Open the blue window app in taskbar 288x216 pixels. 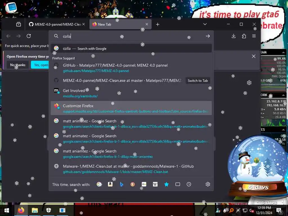pos(62,210)
